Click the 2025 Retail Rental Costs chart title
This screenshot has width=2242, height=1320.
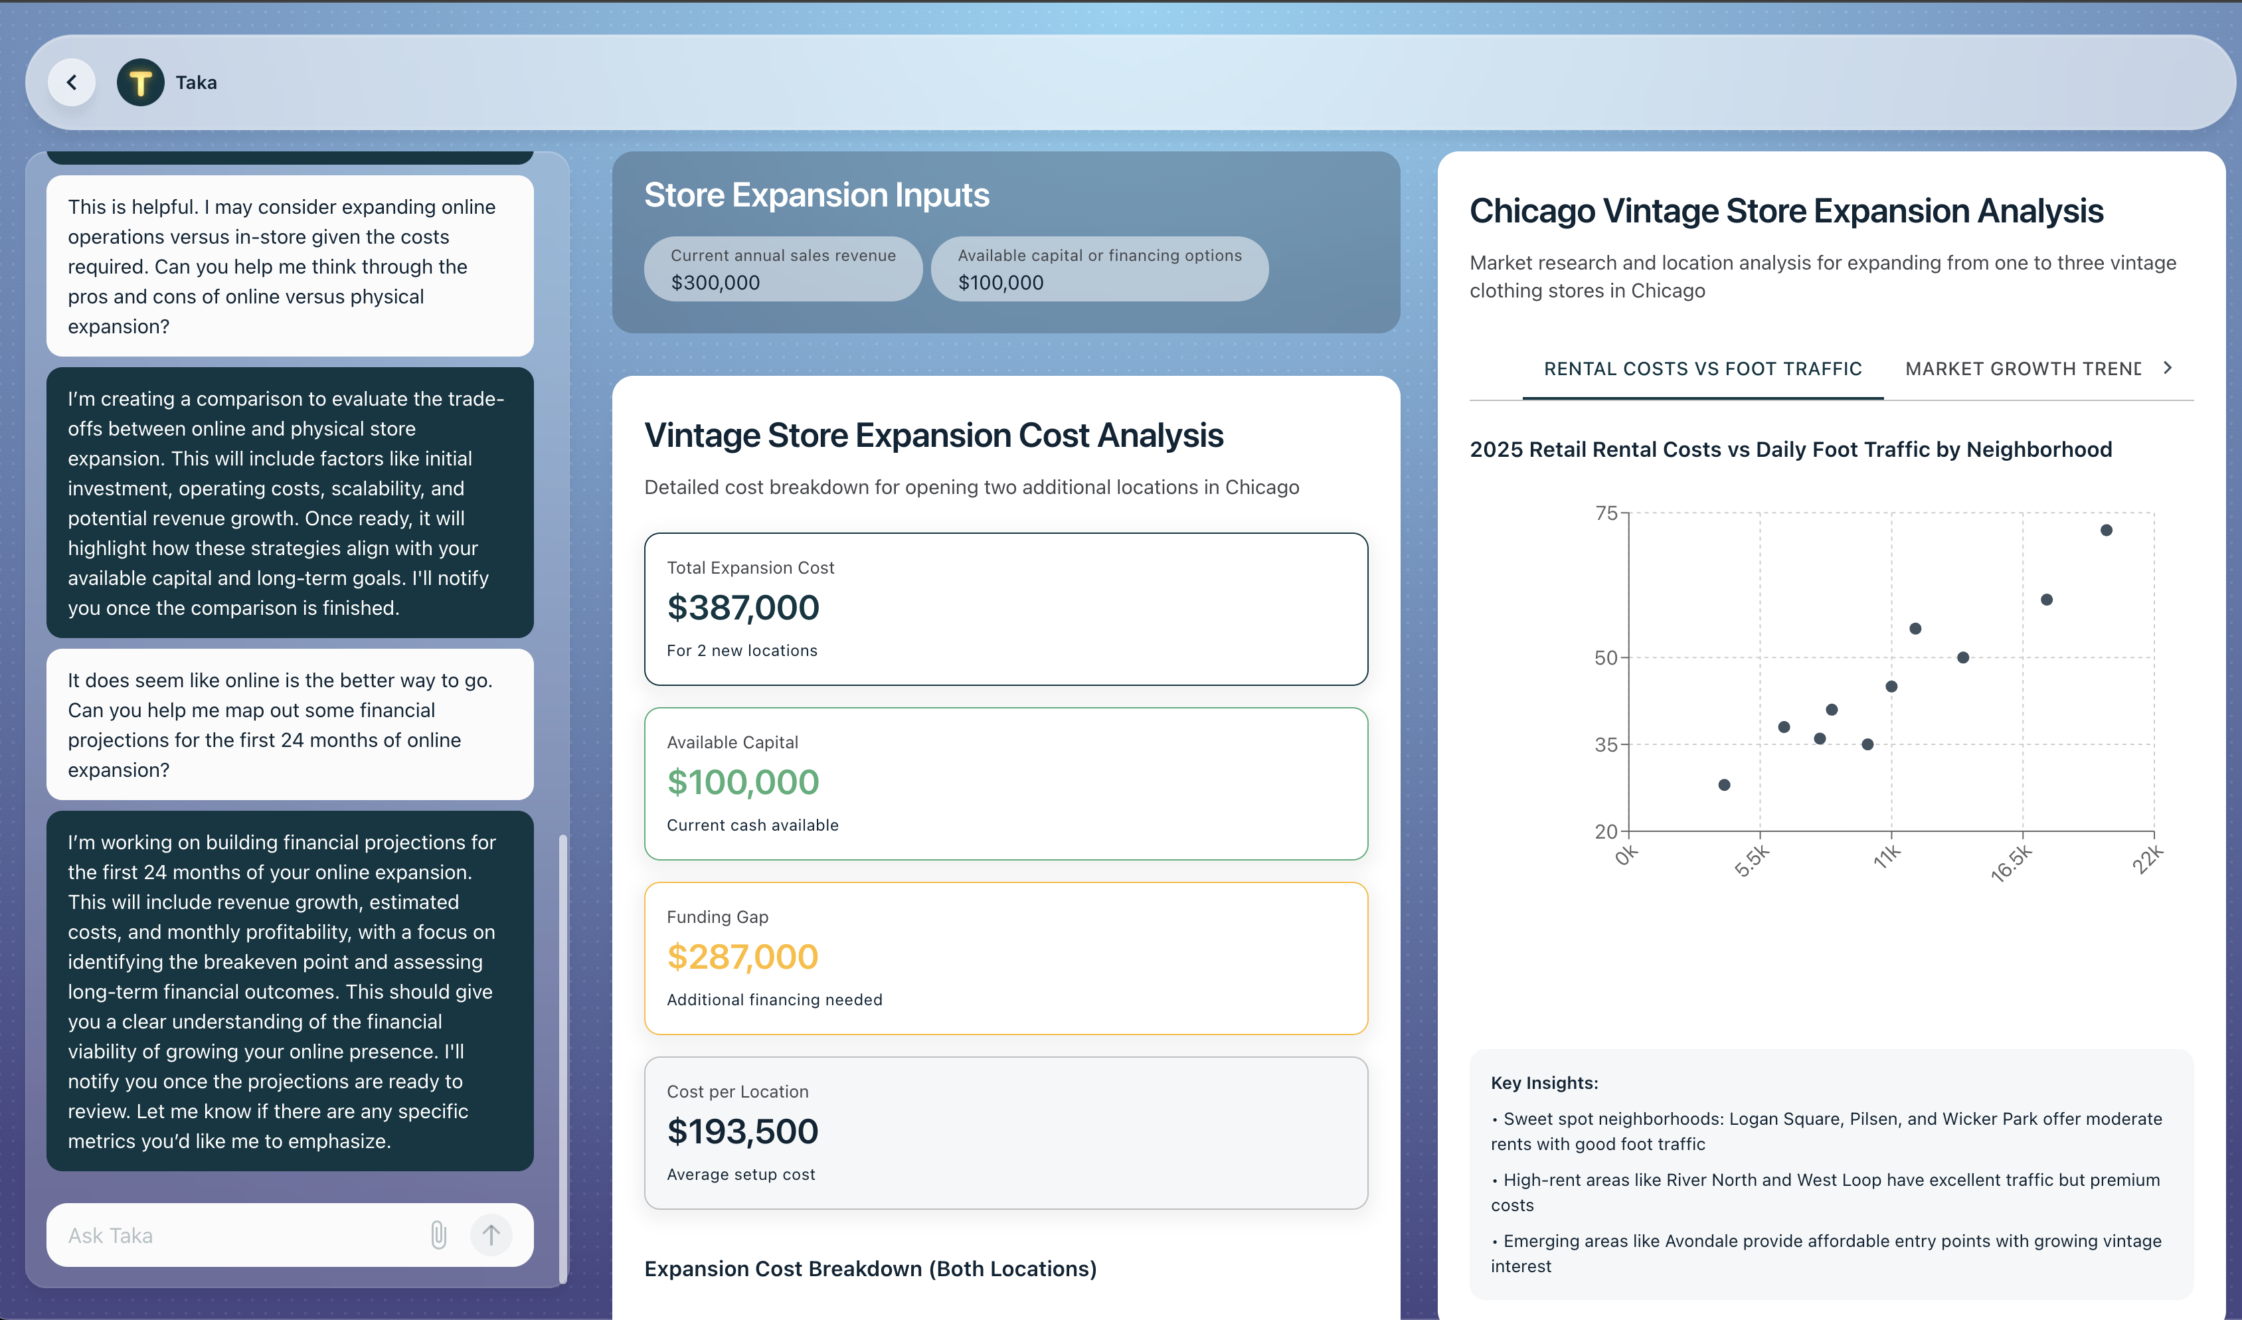(x=1791, y=450)
